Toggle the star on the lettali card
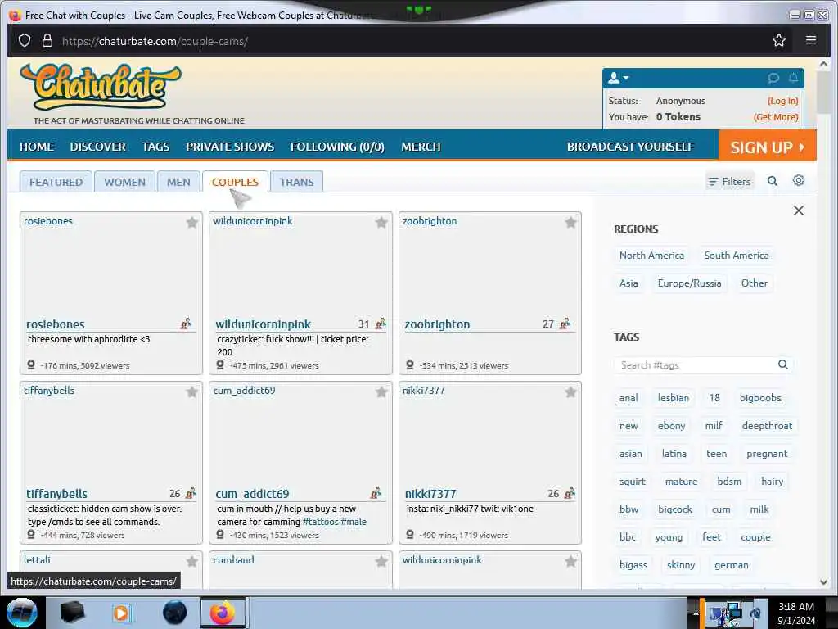Viewport: 838px width, 629px height. coord(191,561)
